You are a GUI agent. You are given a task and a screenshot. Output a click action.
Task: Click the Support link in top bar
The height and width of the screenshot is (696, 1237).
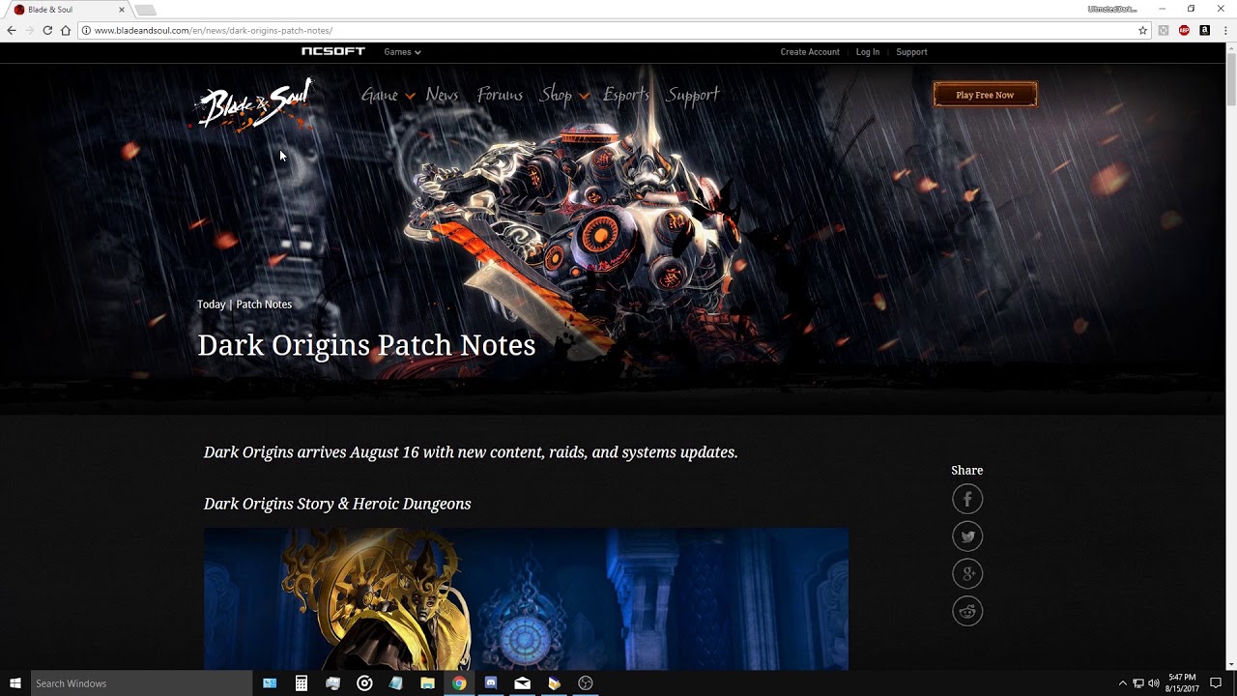(x=911, y=52)
